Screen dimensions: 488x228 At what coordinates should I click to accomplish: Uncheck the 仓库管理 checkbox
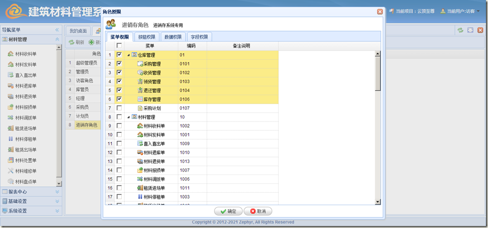pyautogui.click(x=119, y=55)
